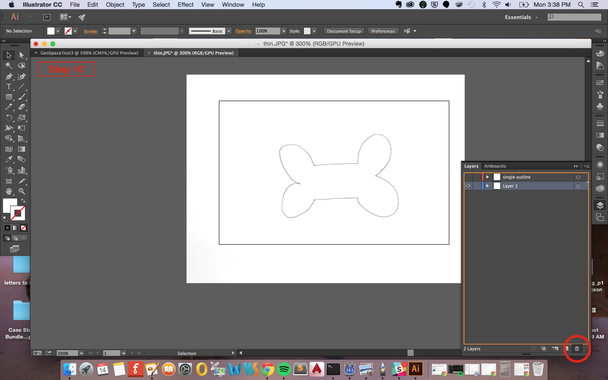Toggle visibility of Layer 1
Image resolution: width=608 pixels, height=380 pixels.
coord(468,185)
